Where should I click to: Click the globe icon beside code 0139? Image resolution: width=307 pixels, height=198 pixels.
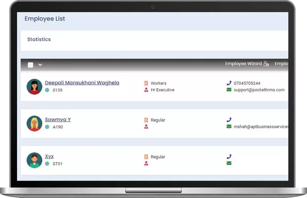pos(47,90)
